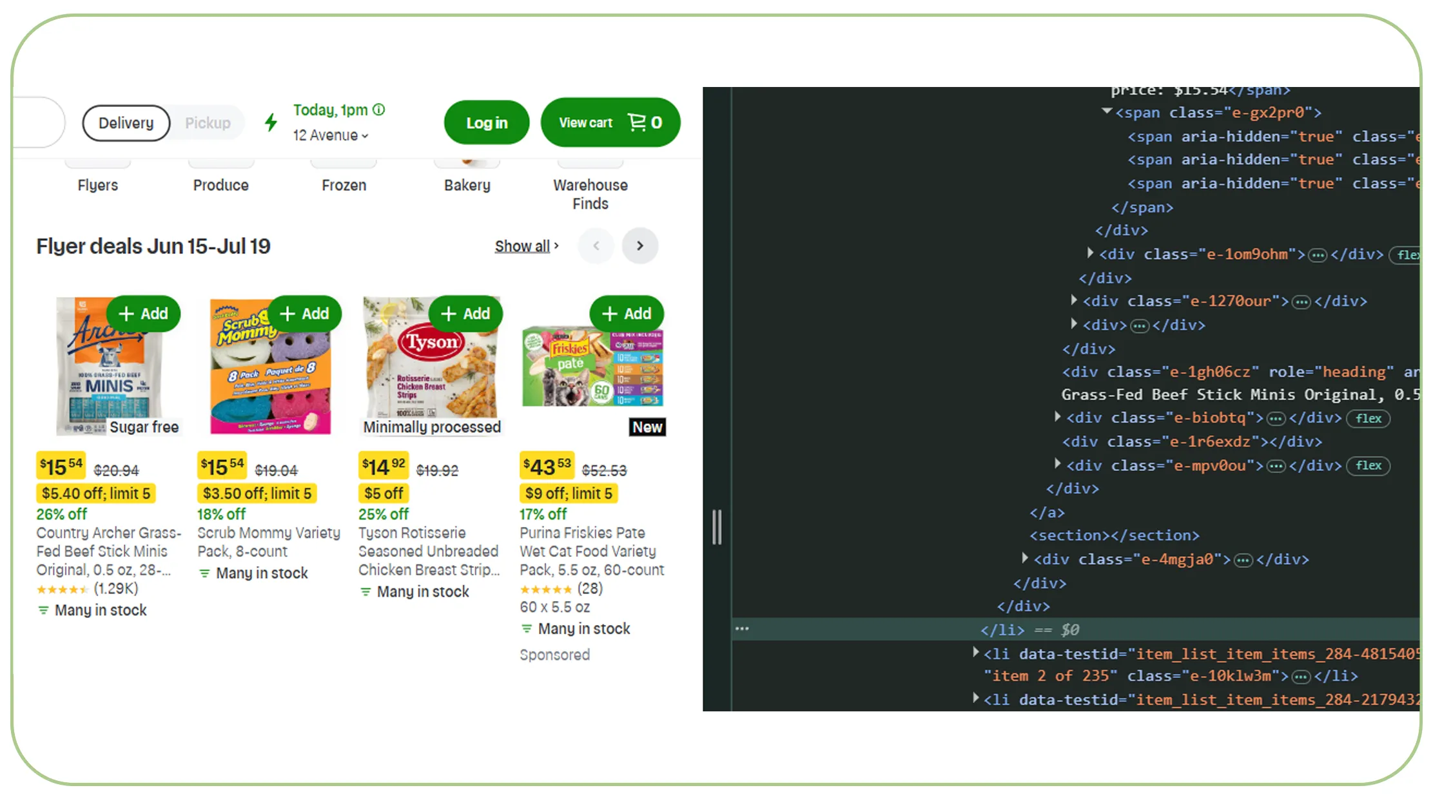This screenshot has height=799, width=1433.
Task: Click the $15.54 price above the $20.94 strikethrough
Action: point(61,466)
